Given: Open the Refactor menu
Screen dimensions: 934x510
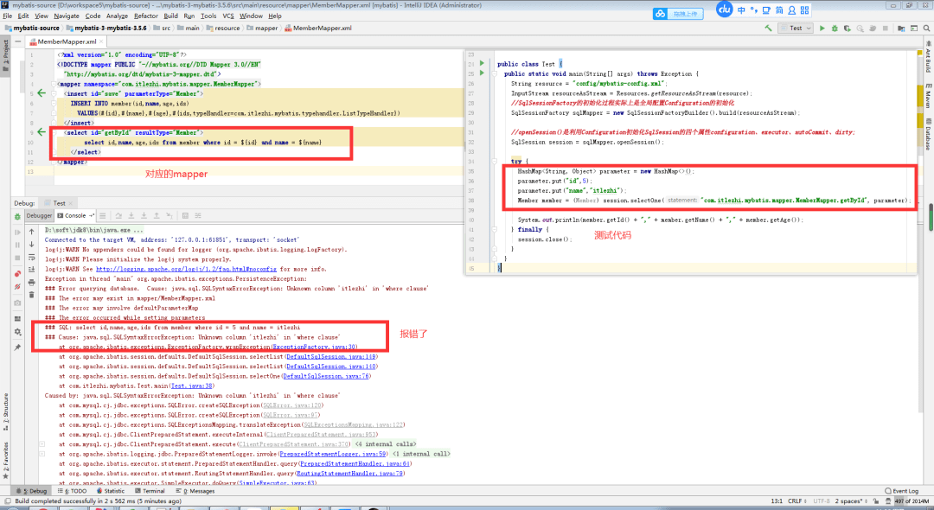Looking at the screenshot, I should tap(146, 16).
